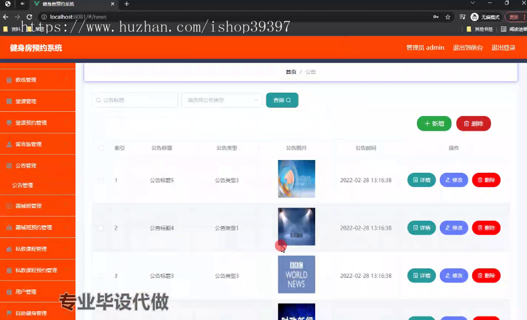
Task: Click the 私教课程管理 sidebar icon
Action: point(9,249)
